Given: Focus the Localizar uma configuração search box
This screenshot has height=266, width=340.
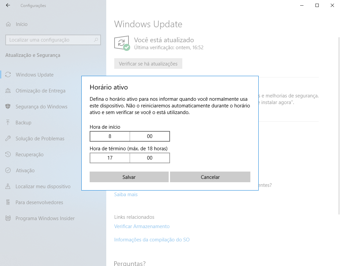Looking at the screenshot, I should [x=53, y=40].
